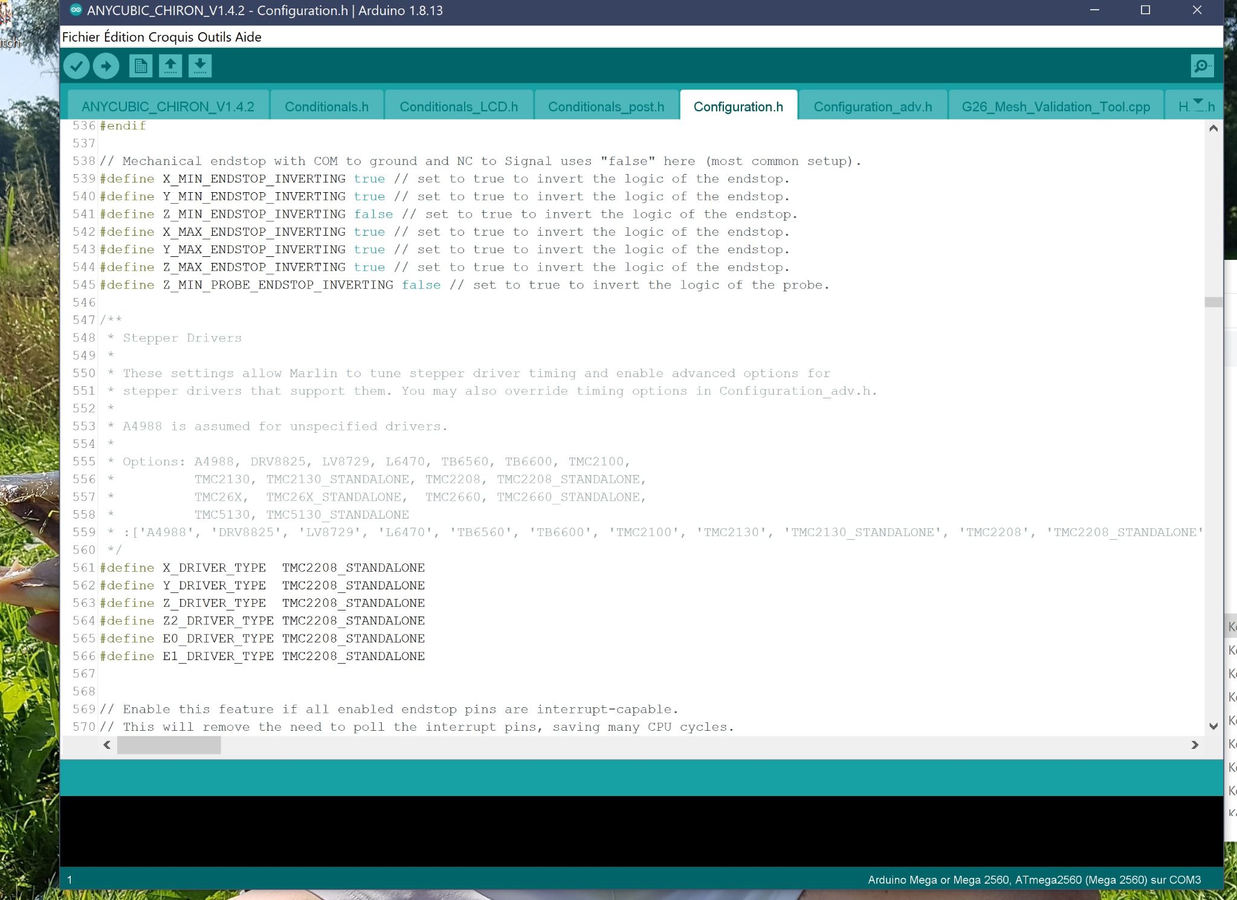Click the horizontal scrollbar left arrow
The width and height of the screenshot is (1237, 900).
click(107, 745)
